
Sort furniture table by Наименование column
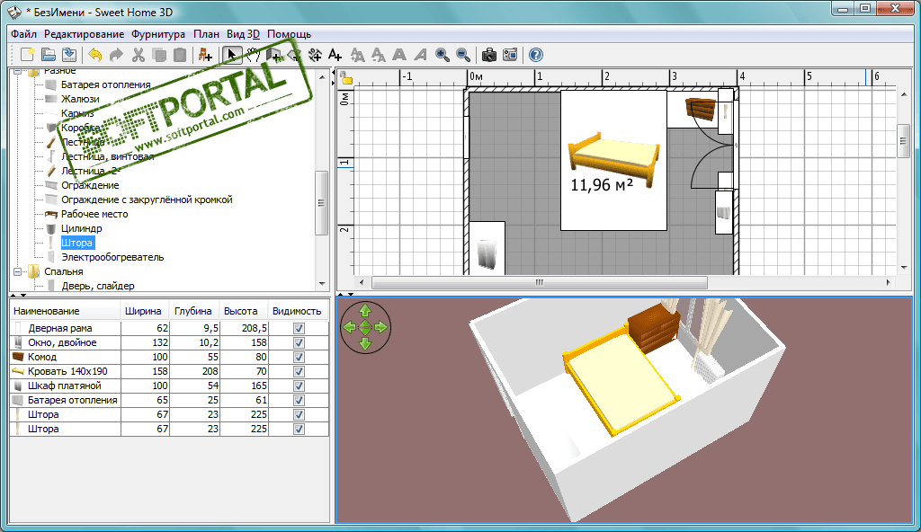point(65,311)
